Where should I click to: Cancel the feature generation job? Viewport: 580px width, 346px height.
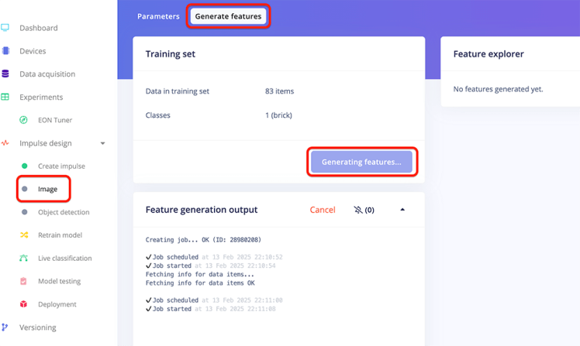[x=323, y=210]
